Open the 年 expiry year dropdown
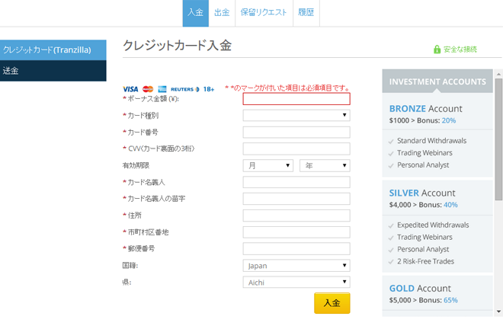 click(324, 165)
